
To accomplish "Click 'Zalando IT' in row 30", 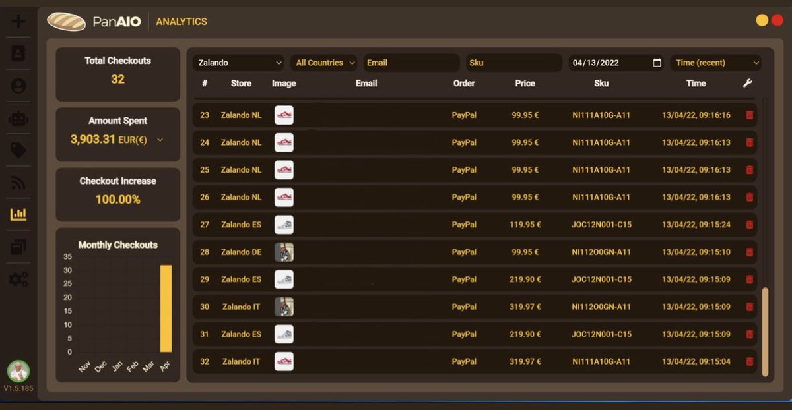I will coord(241,307).
